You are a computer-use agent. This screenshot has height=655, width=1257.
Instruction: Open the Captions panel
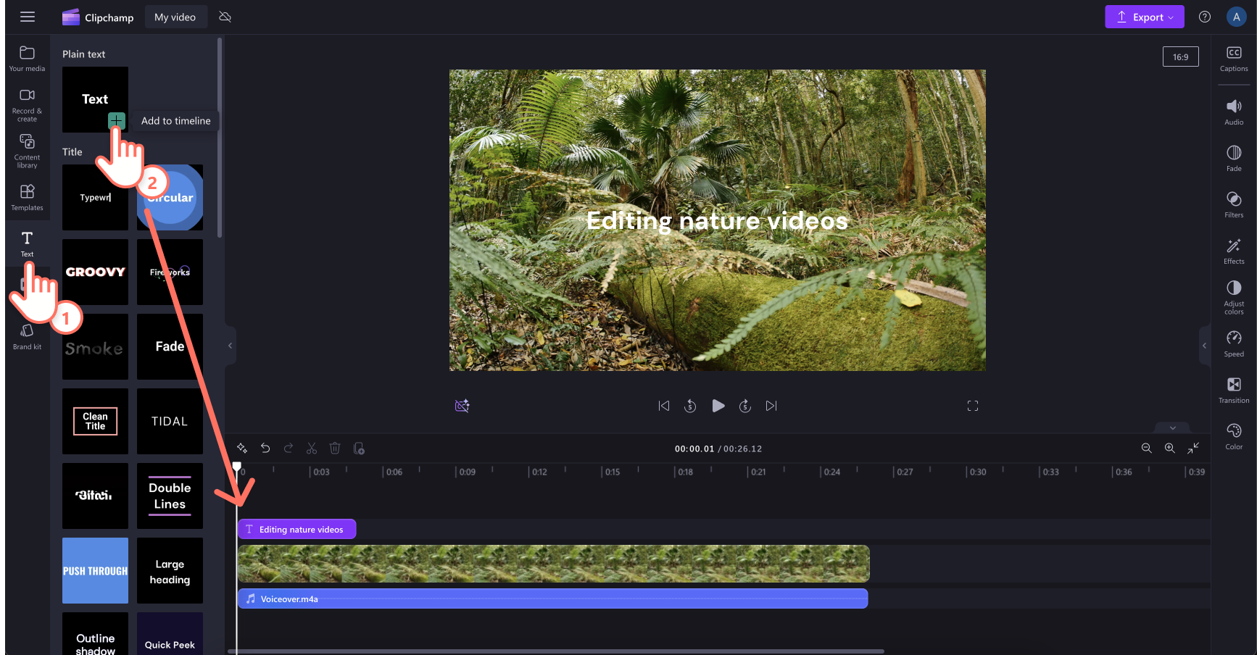1234,58
